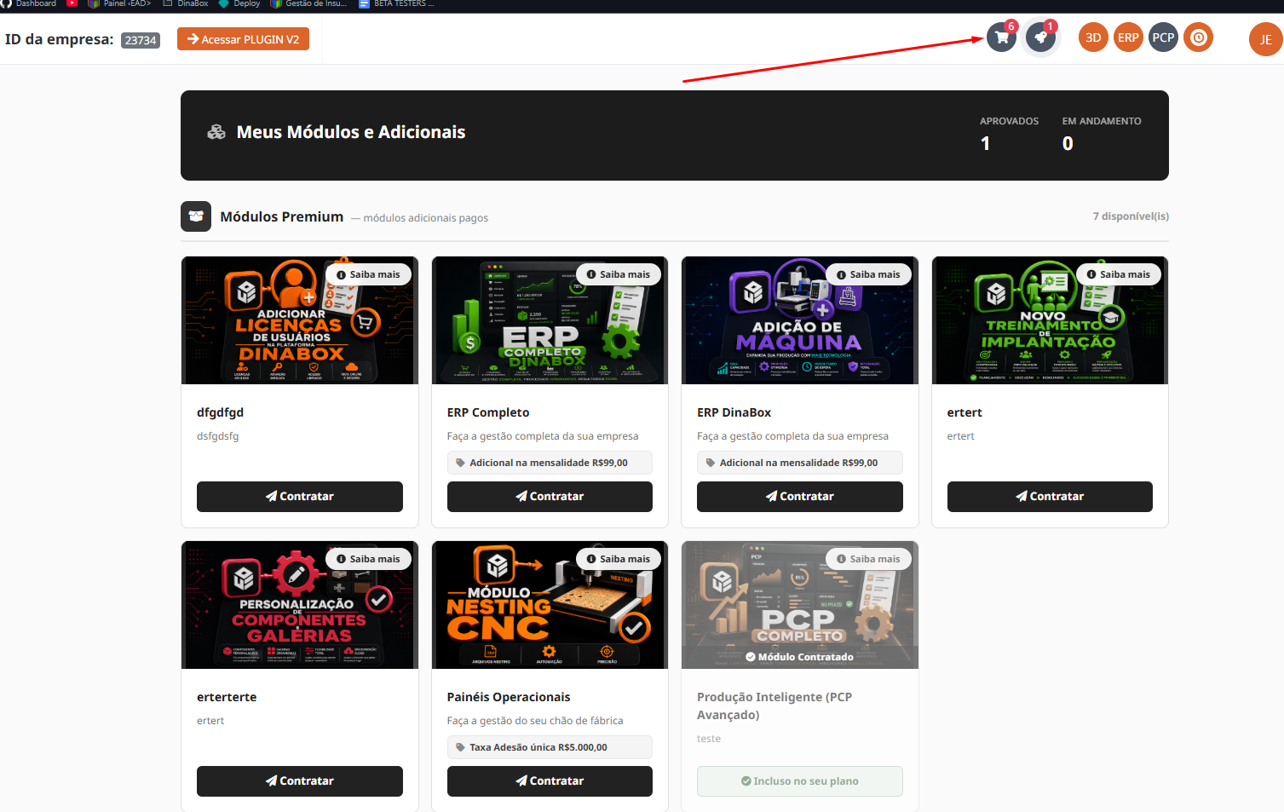Click the dsfgdsfg description text
The width and height of the screenshot is (1284, 812).
(x=217, y=436)
